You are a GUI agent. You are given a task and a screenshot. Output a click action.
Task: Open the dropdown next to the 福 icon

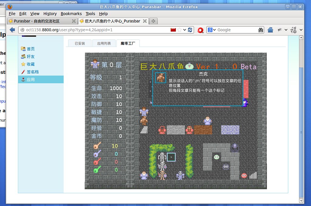(301, 30)
